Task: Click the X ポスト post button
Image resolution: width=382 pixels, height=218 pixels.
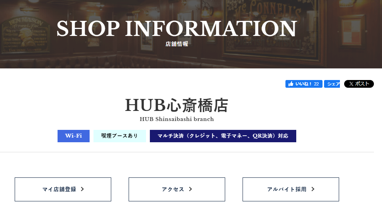Action: pos(359,84)
